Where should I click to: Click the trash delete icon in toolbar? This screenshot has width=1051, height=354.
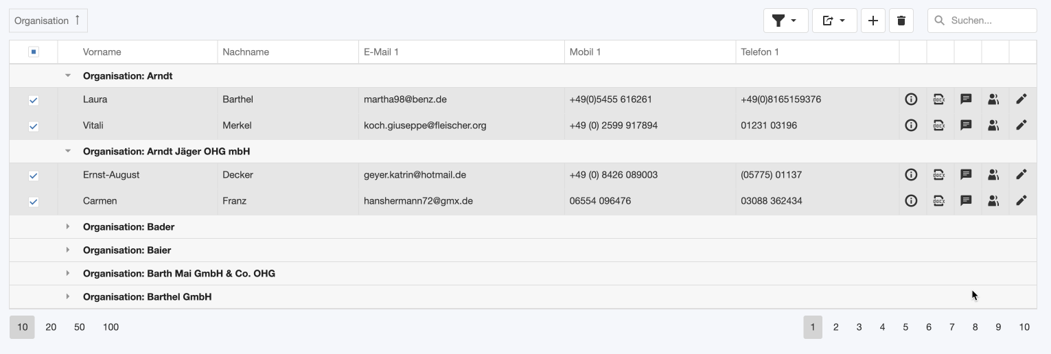coord(901,21)
